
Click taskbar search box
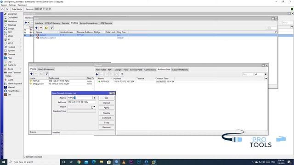pos(34,162)
